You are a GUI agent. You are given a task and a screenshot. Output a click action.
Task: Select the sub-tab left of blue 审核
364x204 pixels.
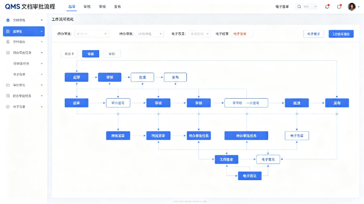point(69,54)
